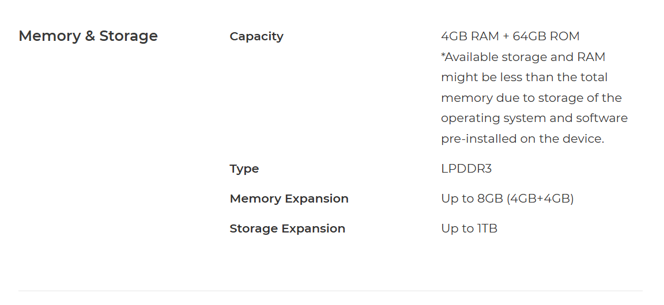The image size is (664, 305).
Task: Click the Up to 1TB value
Action: [x=469, y=228]
